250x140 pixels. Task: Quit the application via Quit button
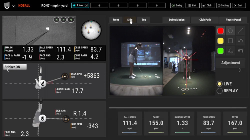click(x=239, y=5)
